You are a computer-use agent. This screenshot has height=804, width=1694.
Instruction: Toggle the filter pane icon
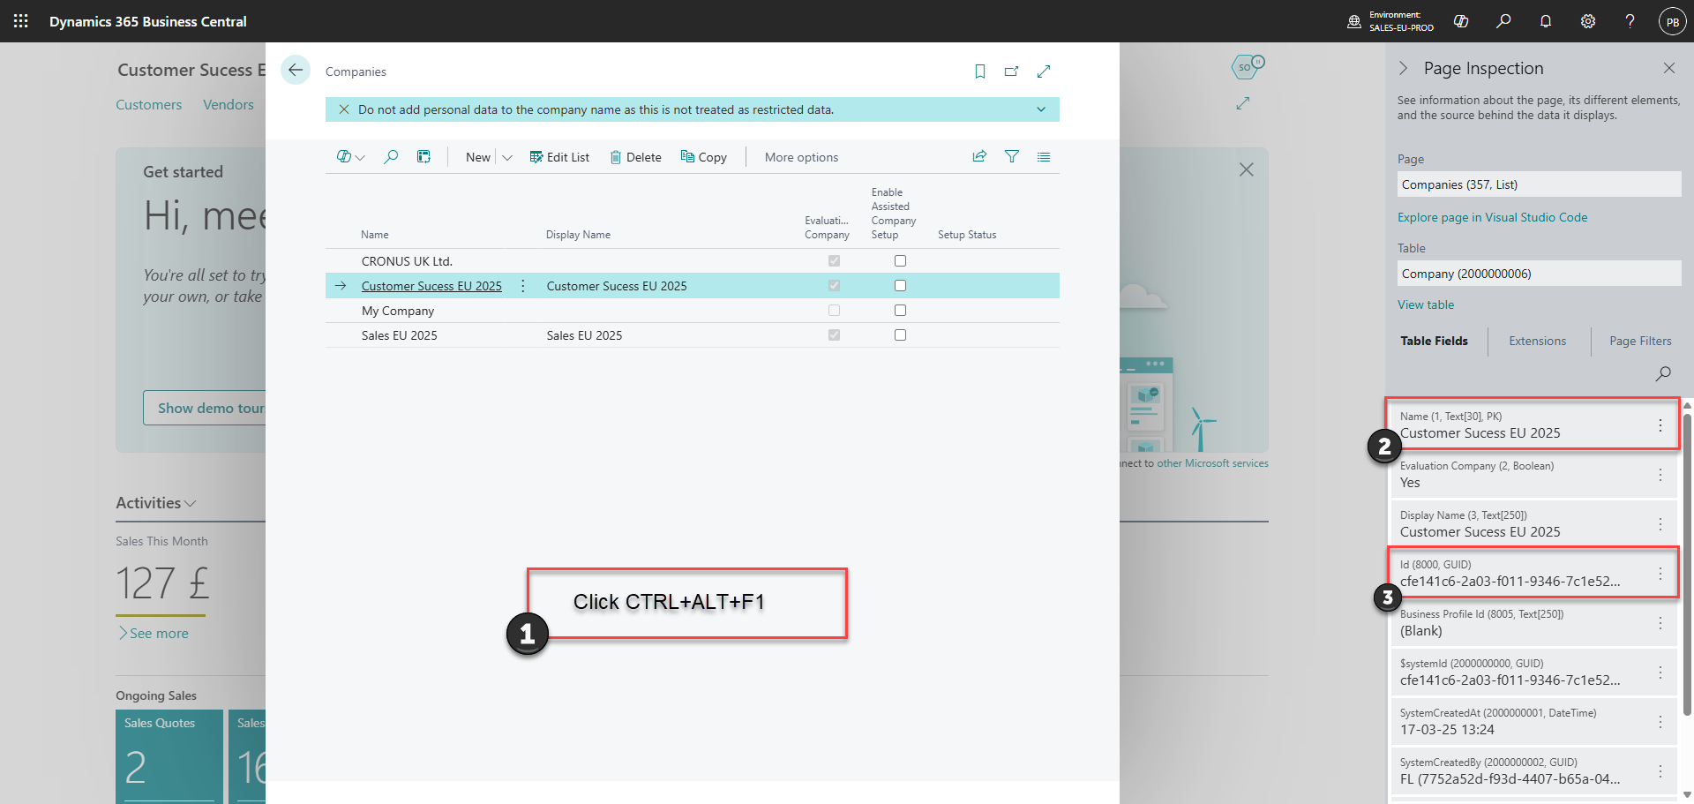point(1012,156)
